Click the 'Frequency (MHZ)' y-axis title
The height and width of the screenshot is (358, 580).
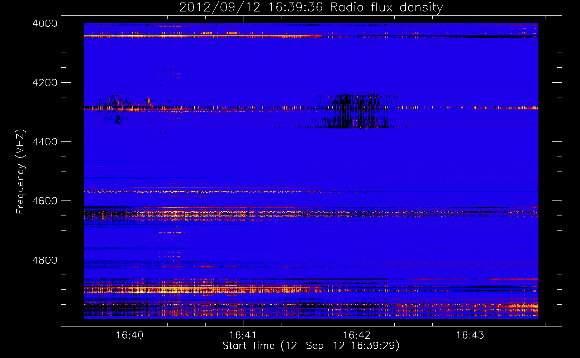(21, 172)
